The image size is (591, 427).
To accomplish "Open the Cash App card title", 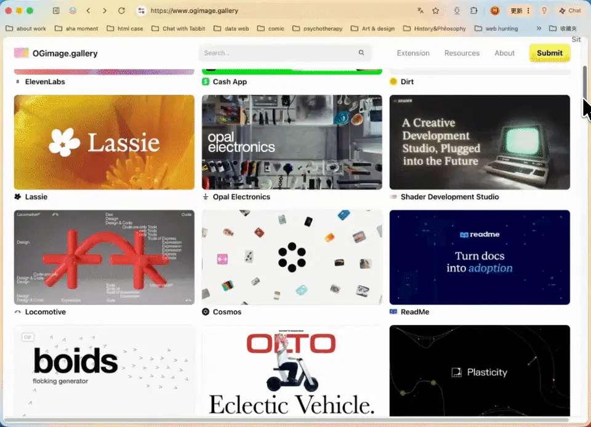I will [x=230, y=82].
